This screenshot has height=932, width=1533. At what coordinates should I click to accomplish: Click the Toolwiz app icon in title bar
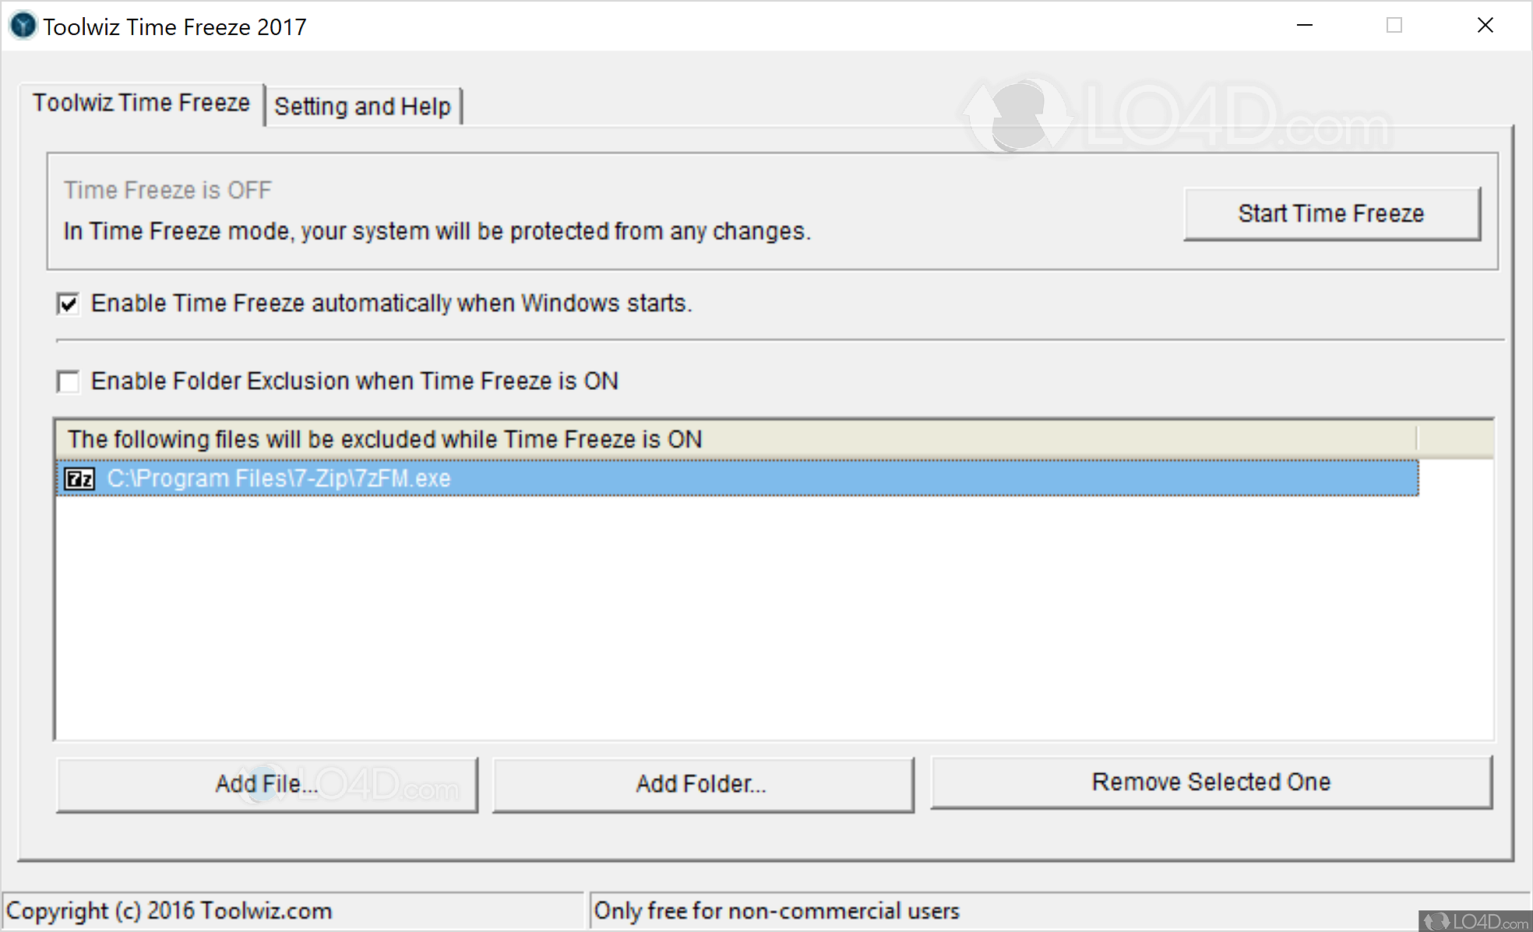23,26
